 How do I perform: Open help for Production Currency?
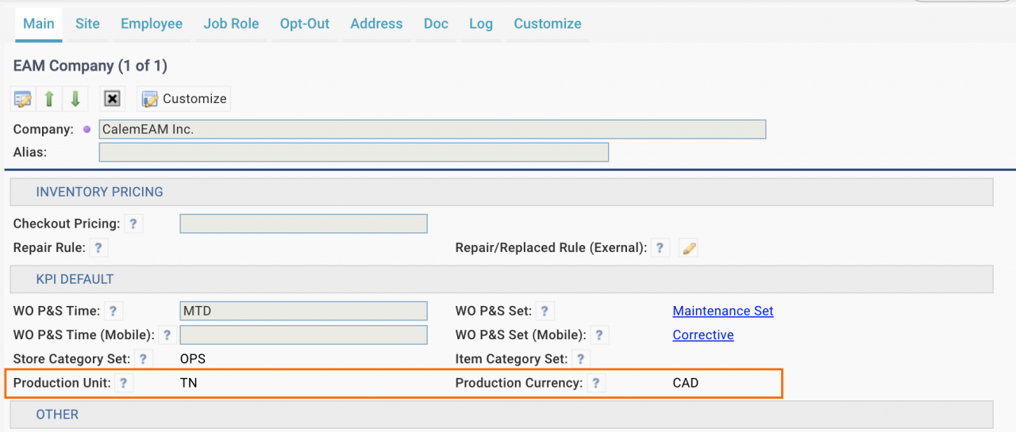point(596,384)
